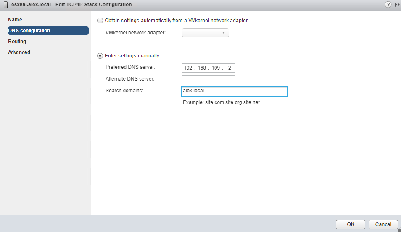Click the 'Preferred DNS server:' label
The height and width of the screenshot is (232, 401).
(130, 67)
